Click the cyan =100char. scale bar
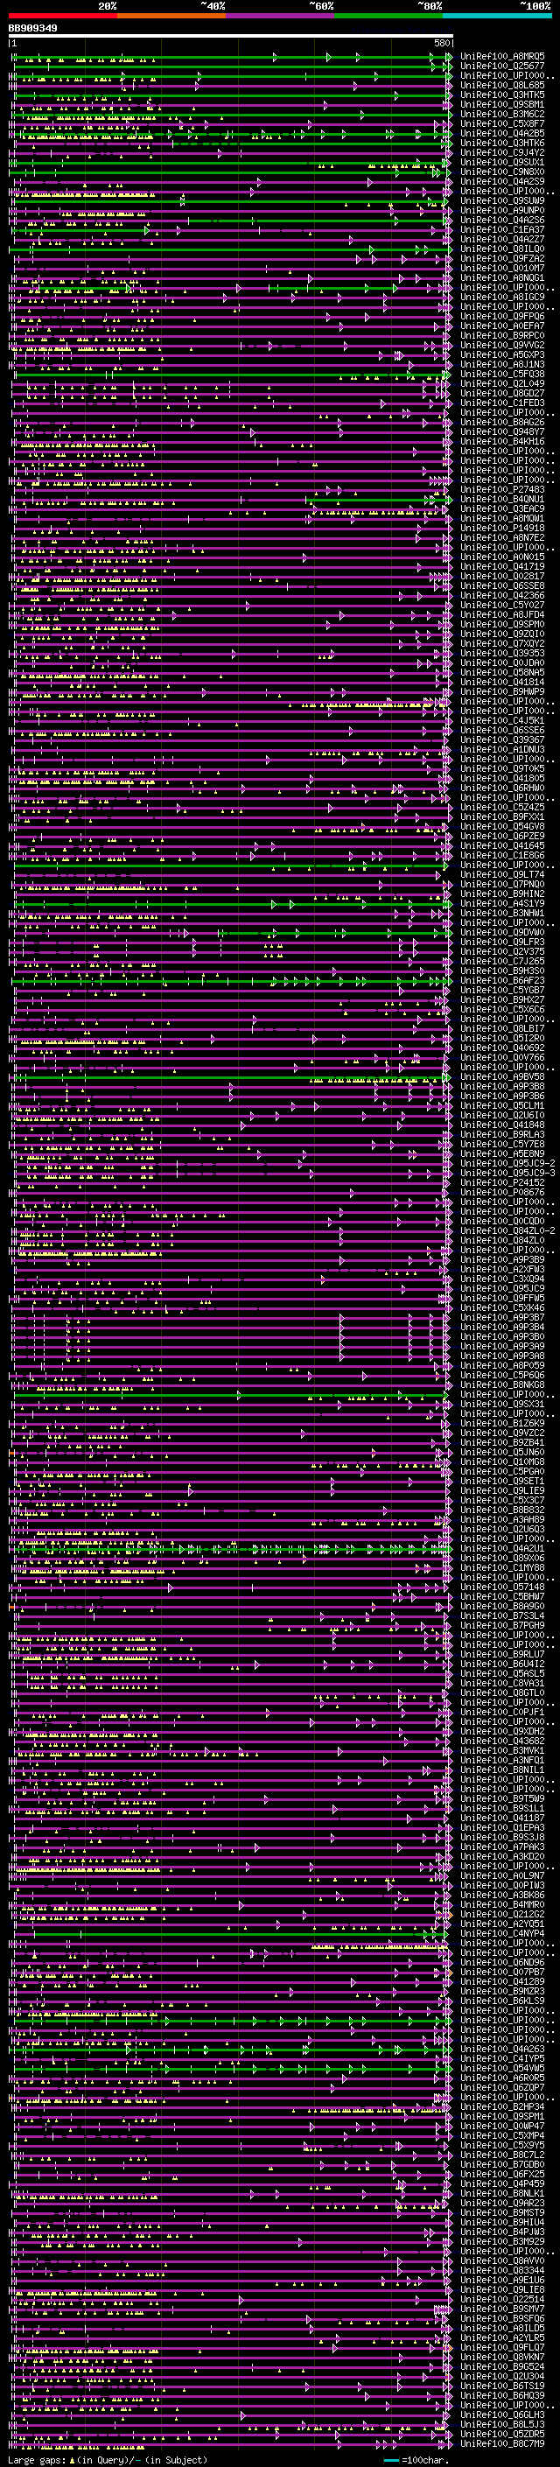 (390, 2460)
